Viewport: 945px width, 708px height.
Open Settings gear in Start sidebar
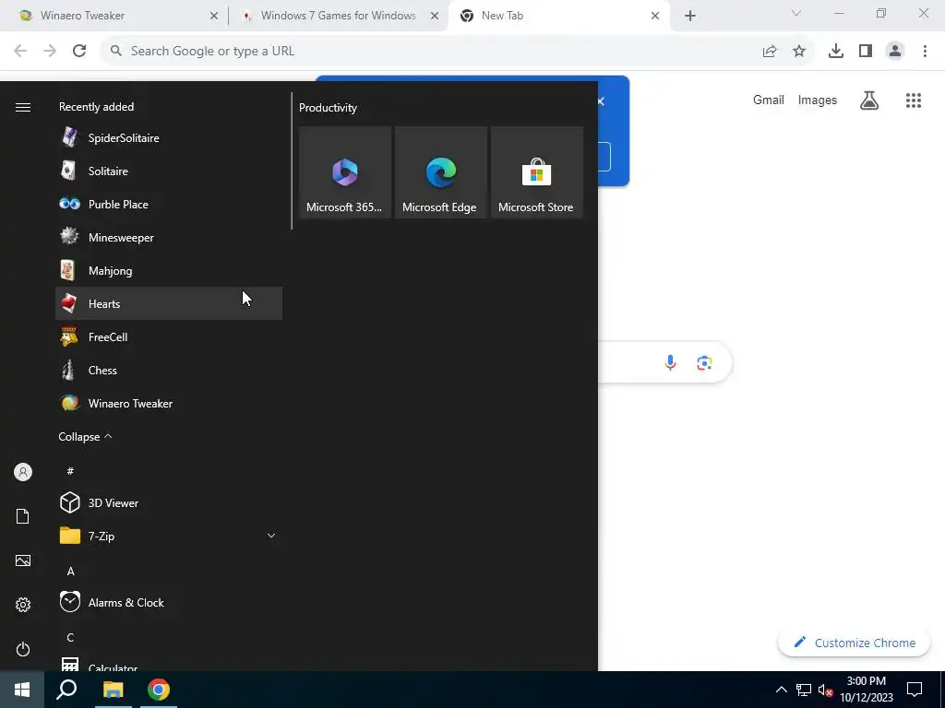(23, 605)
